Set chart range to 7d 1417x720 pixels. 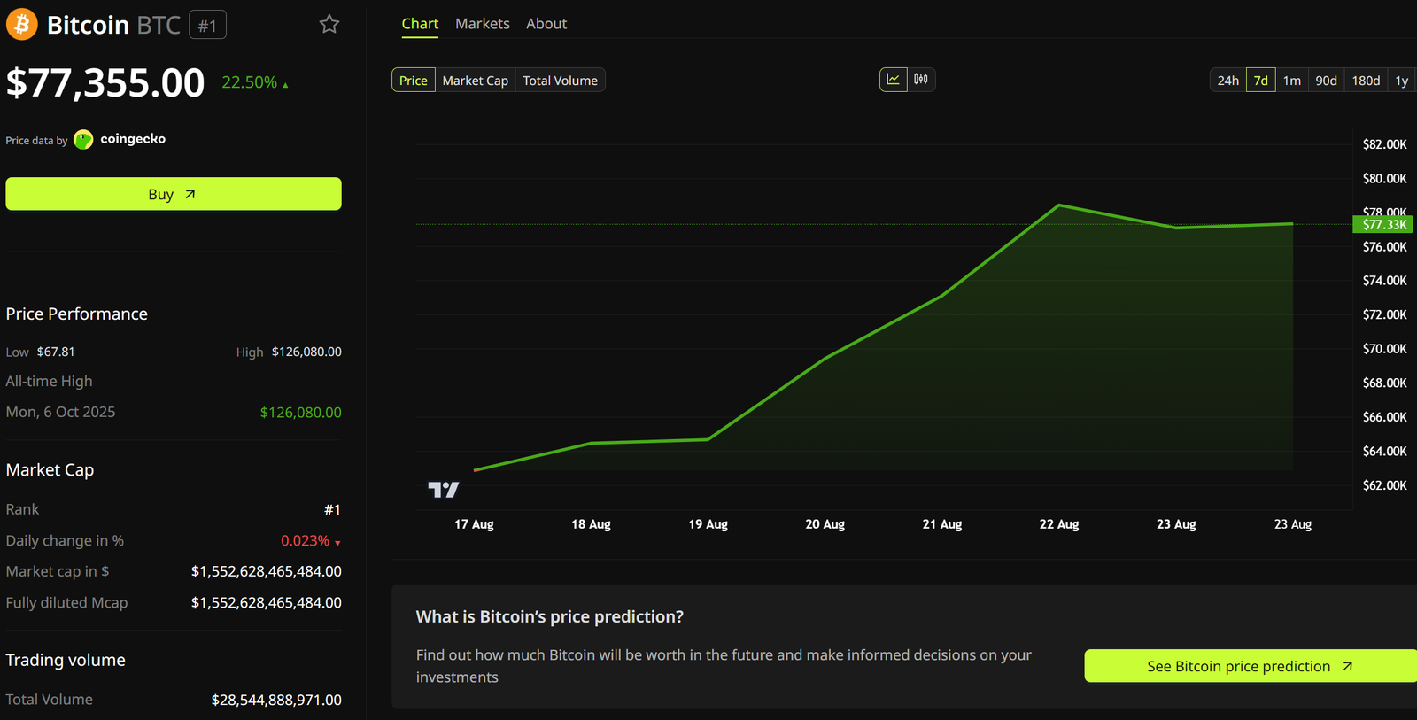pos(1261,80)
